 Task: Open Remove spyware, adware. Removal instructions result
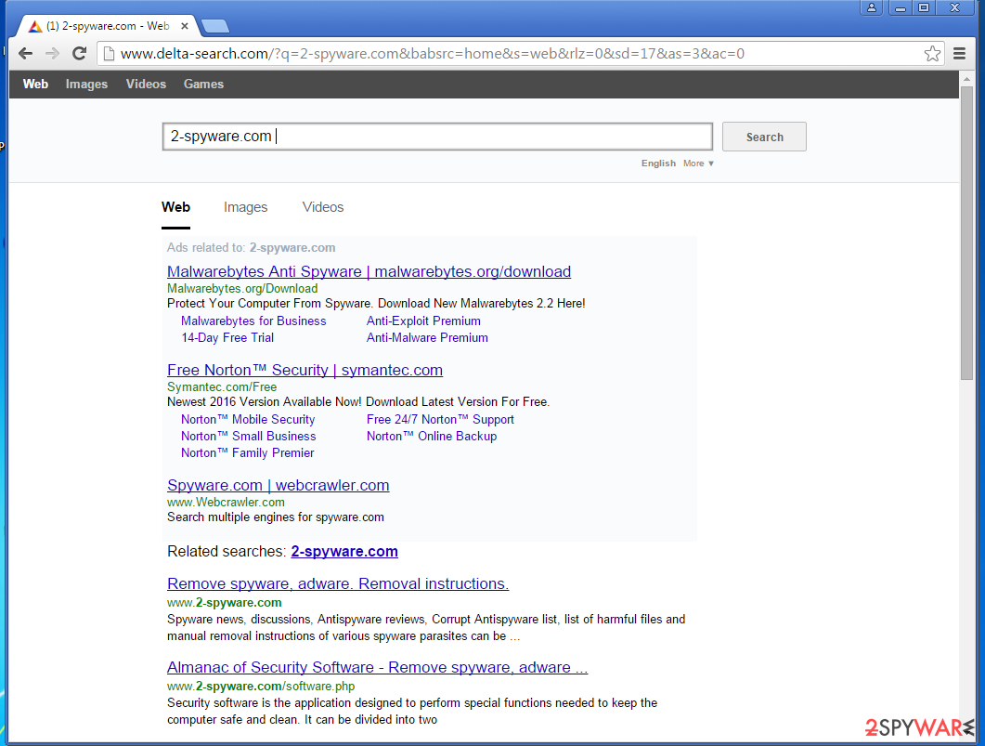coord(338,583)
